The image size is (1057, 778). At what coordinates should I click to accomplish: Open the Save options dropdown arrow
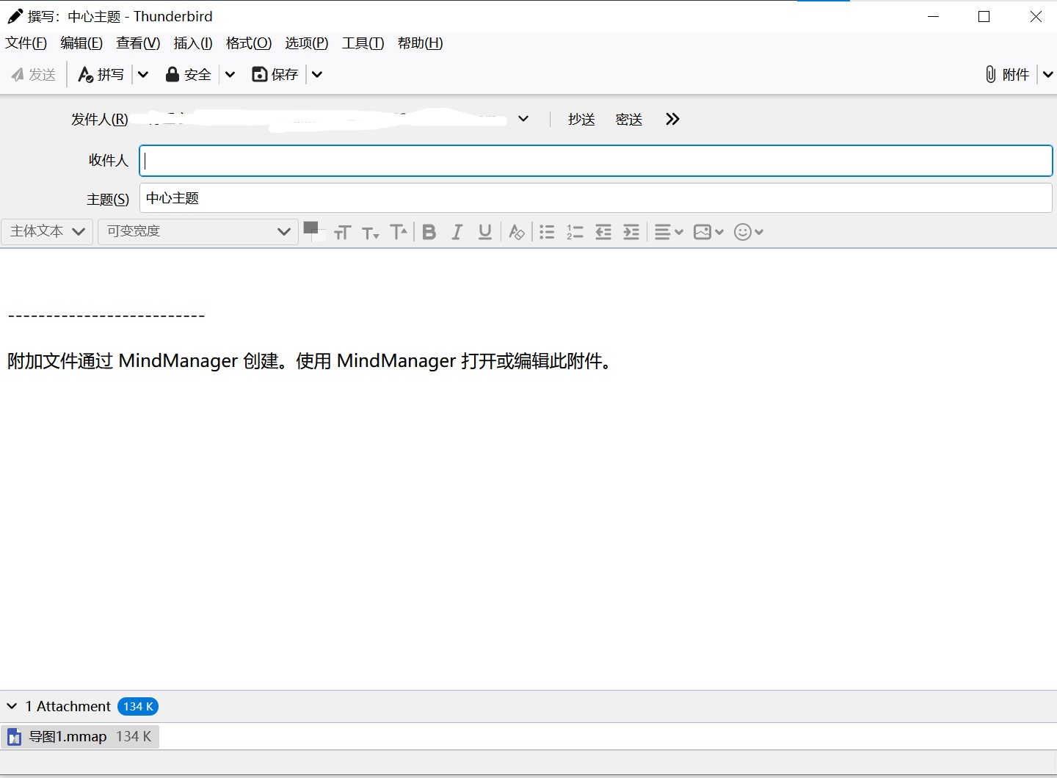[317, 74]
